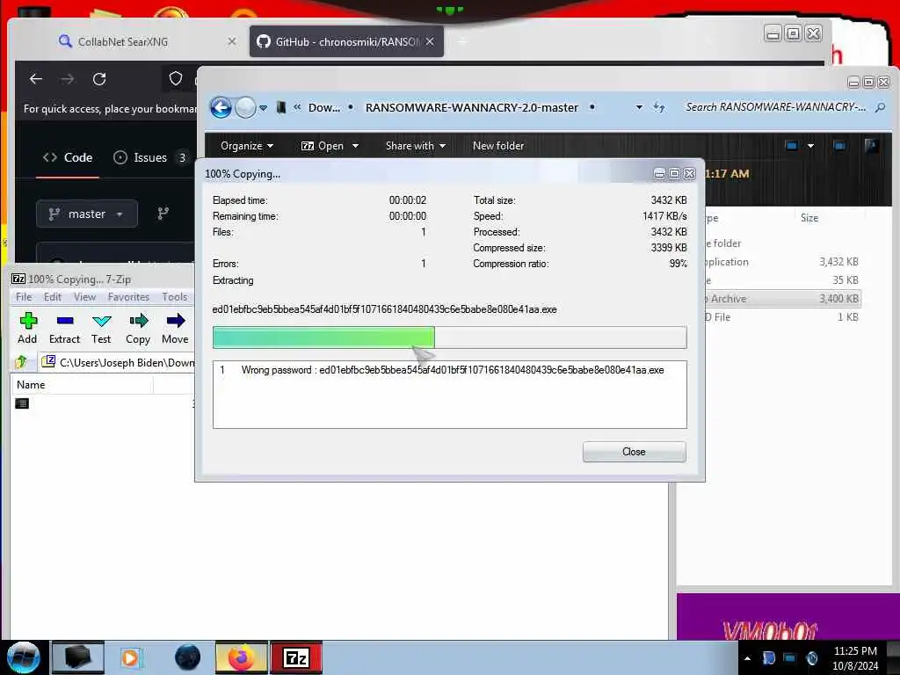Open the dark globe taskbar icon

[188, 657]
